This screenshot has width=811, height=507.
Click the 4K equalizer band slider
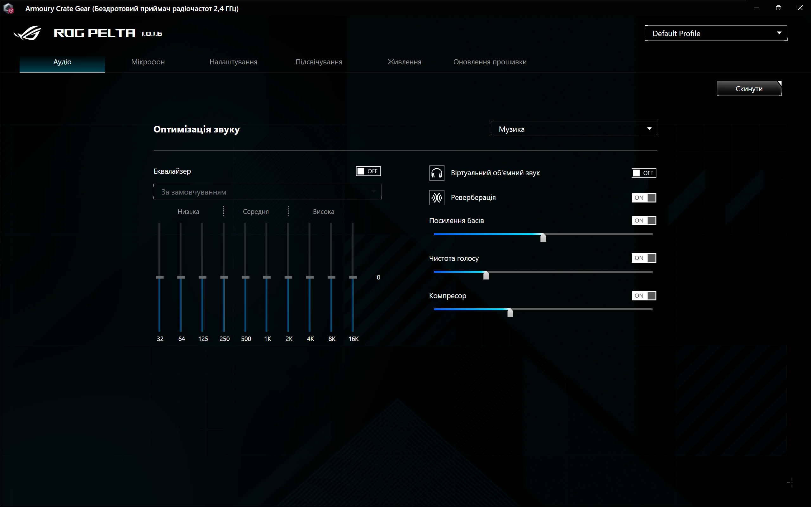310,277
